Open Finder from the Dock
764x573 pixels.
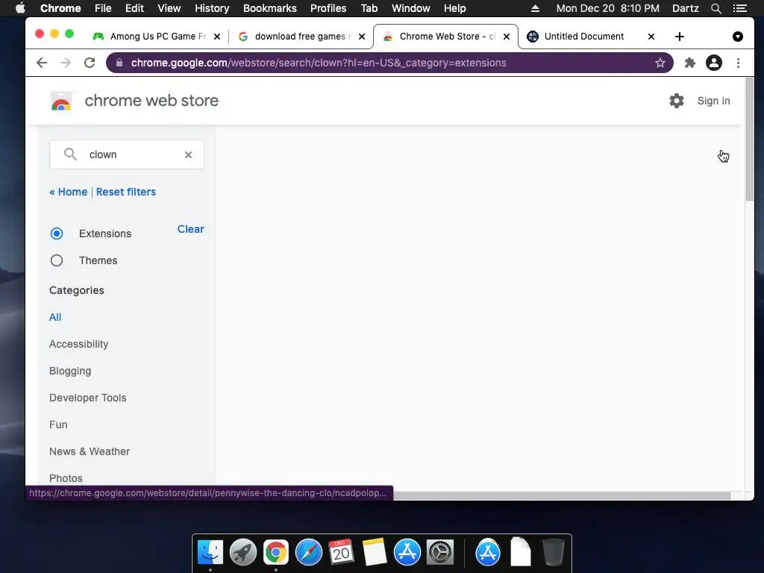[x=210, y=553]
